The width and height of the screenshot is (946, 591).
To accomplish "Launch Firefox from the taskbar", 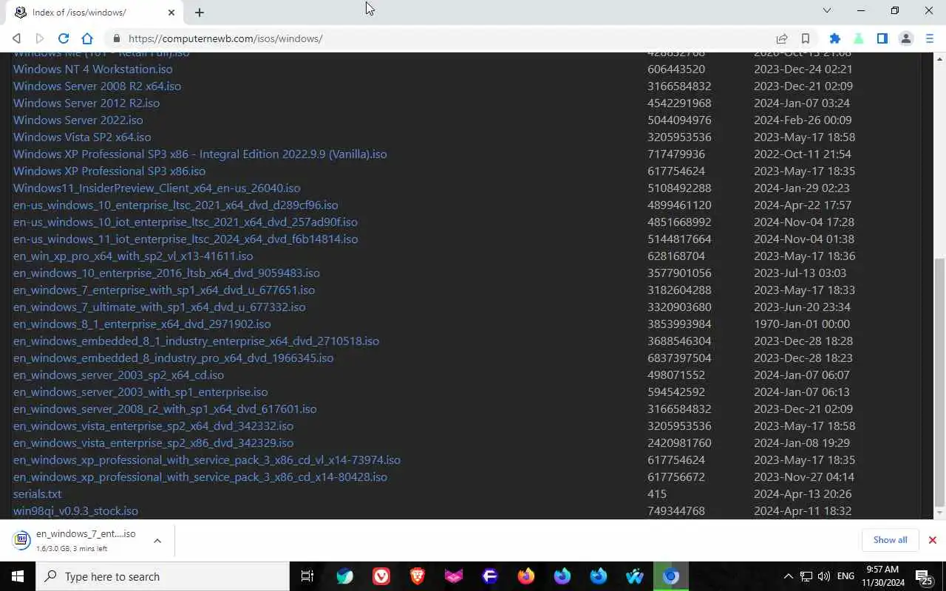I will (x=526, y=576).
